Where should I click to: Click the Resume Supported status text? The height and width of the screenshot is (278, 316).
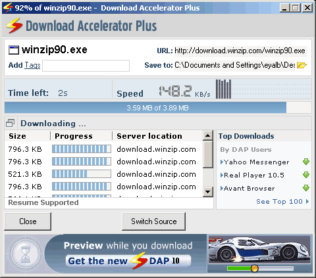(x=43, y=202)
